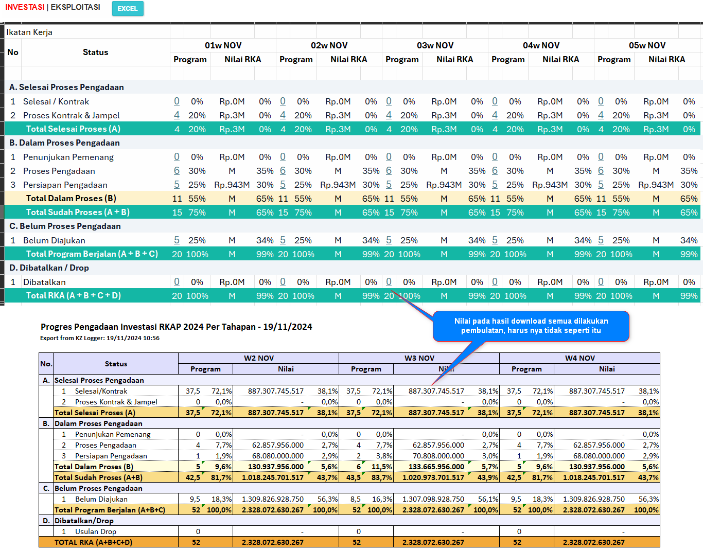This screenshot has height=550, width=703.
Task: Select Belum Diajukan count link under 02w NOV
Action: [x=283, y=240]
